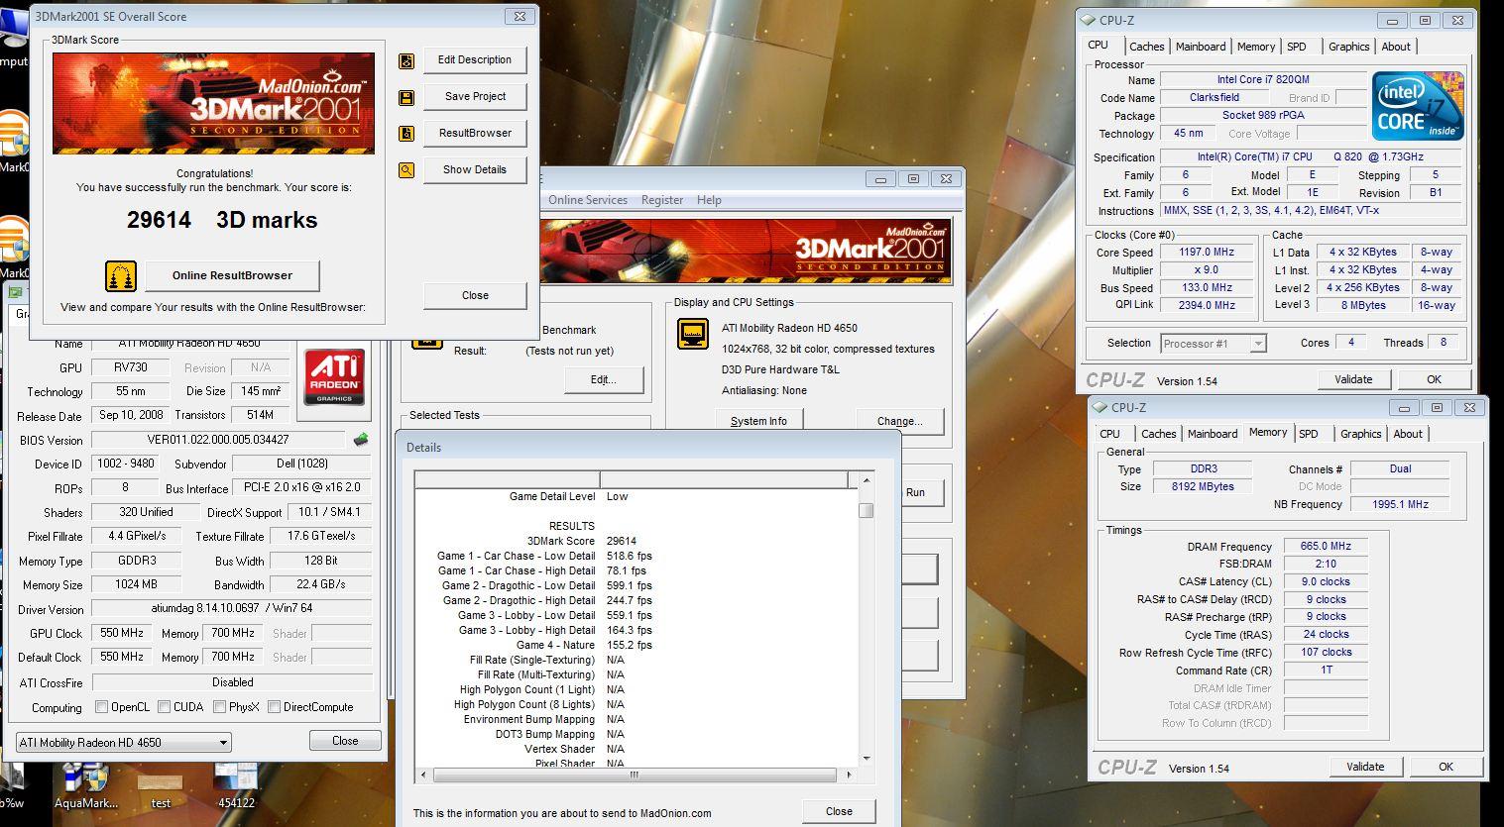Click the Show Details button

pyautogui.click(x=475, y=170)
